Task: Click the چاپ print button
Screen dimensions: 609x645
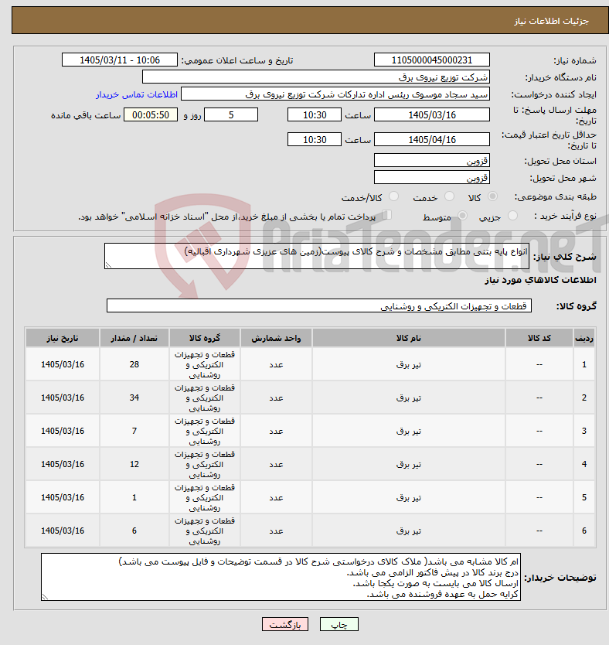Action: pyautogui.click(x=339, y=624)
